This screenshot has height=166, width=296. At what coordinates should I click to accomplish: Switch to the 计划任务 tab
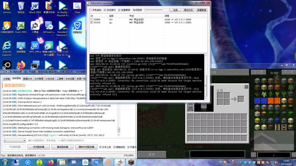(x=50, y=79)
